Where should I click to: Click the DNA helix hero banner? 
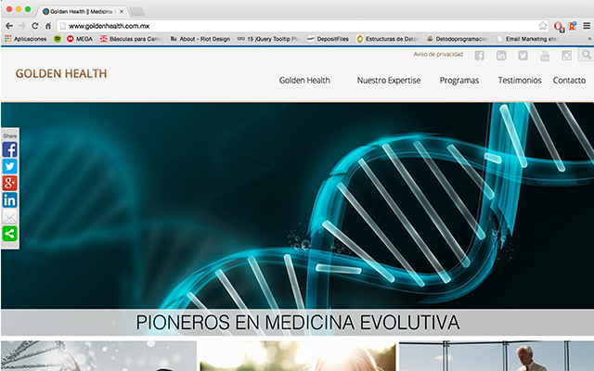point(297,206)
